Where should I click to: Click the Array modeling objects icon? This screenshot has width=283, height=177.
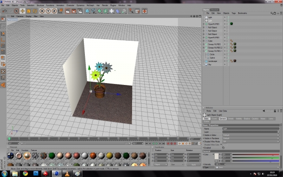click(x=106, y=11)
